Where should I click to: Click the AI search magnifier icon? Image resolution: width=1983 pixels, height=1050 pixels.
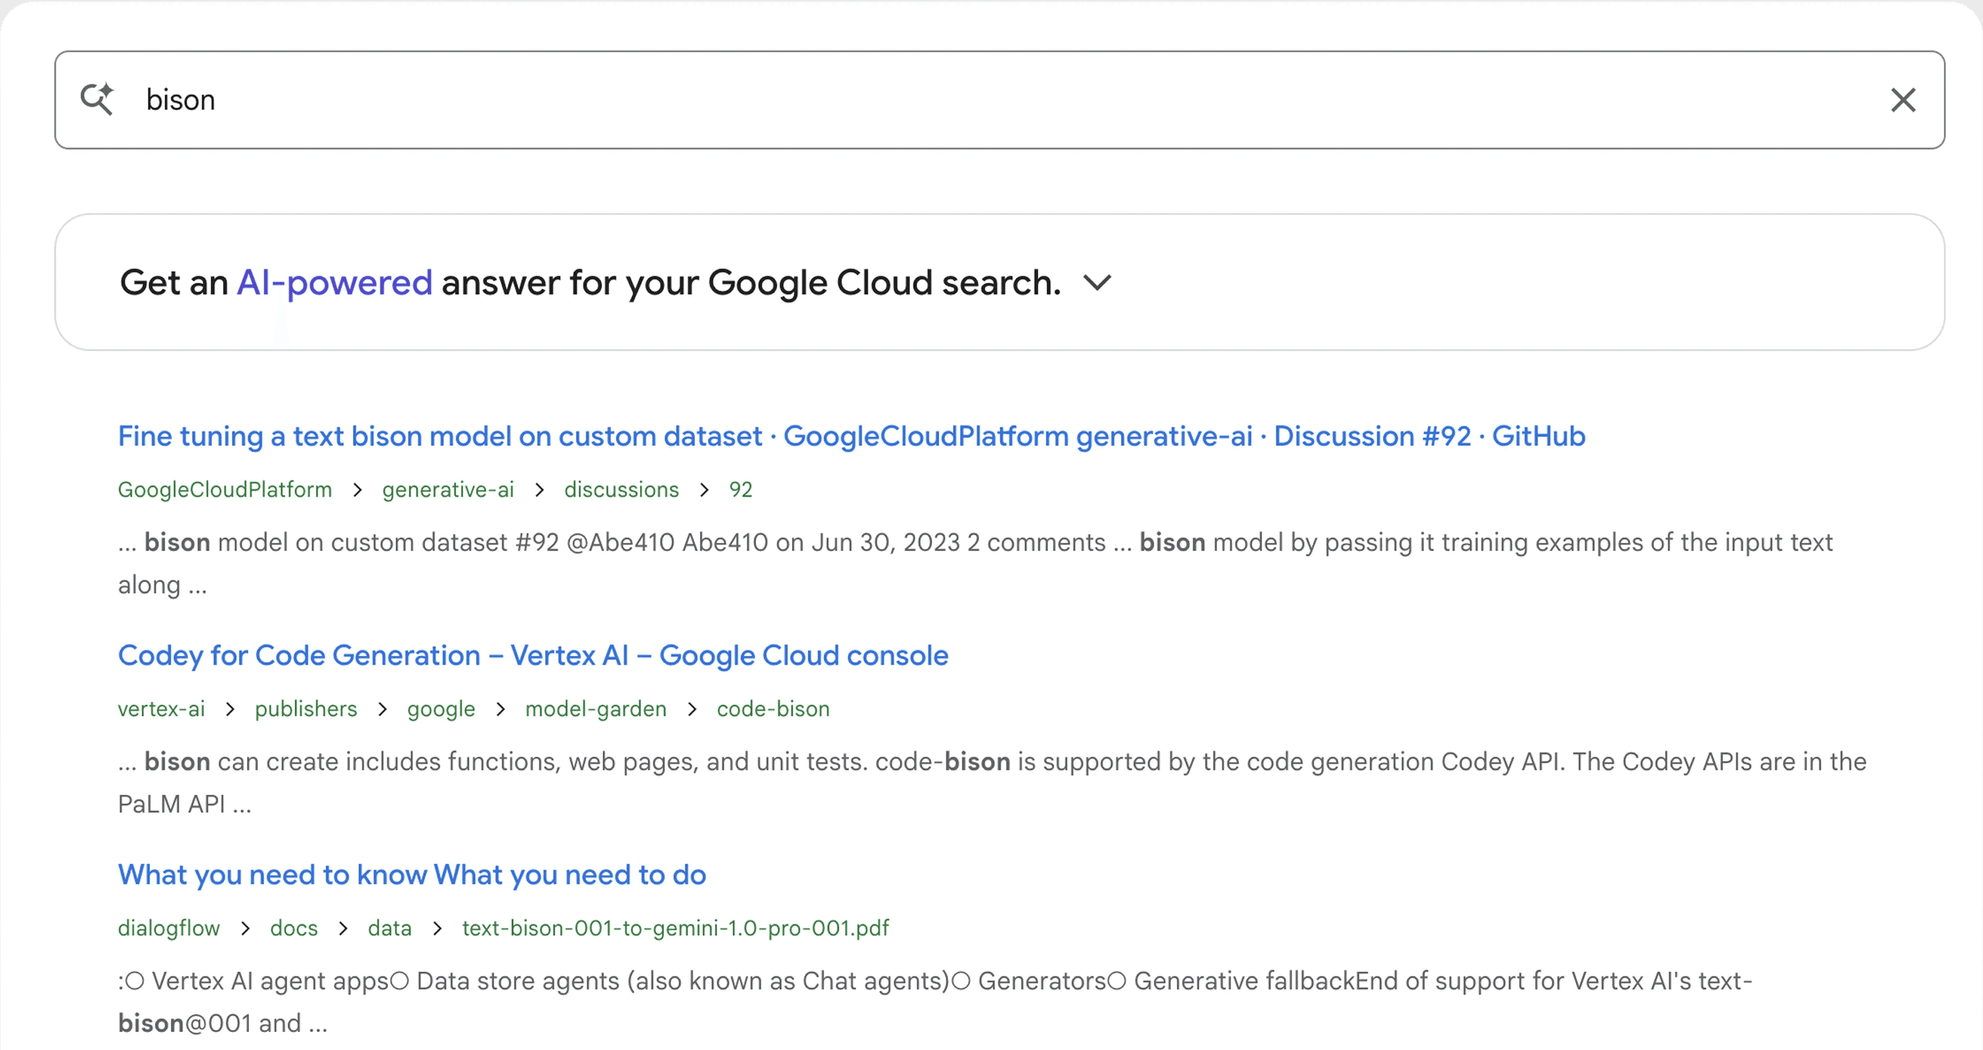(x=97, y=99)
